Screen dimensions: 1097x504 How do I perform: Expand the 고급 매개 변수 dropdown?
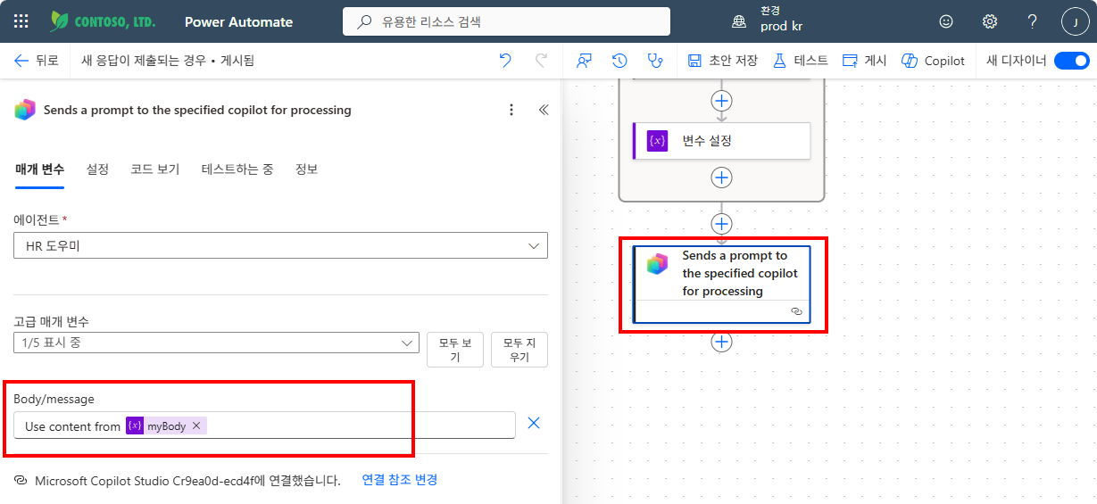(216, 342)
